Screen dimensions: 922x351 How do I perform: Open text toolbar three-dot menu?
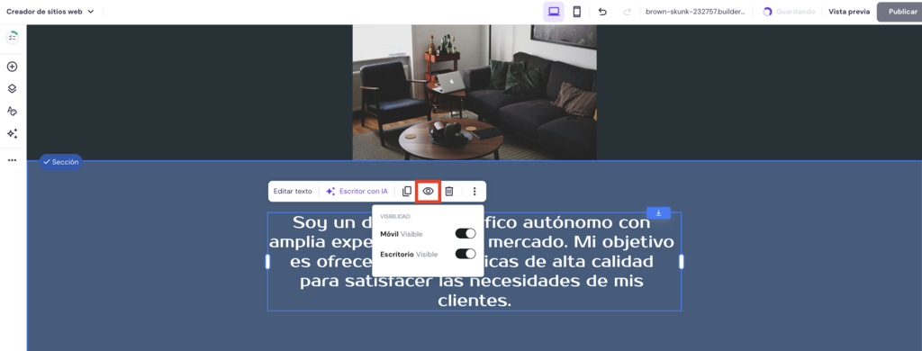pyautogui.click(x=475, y=191)
